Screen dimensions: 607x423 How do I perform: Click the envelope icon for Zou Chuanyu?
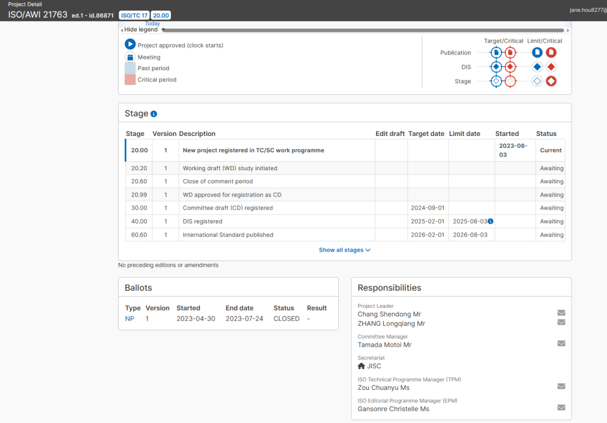tap(561, 386)
